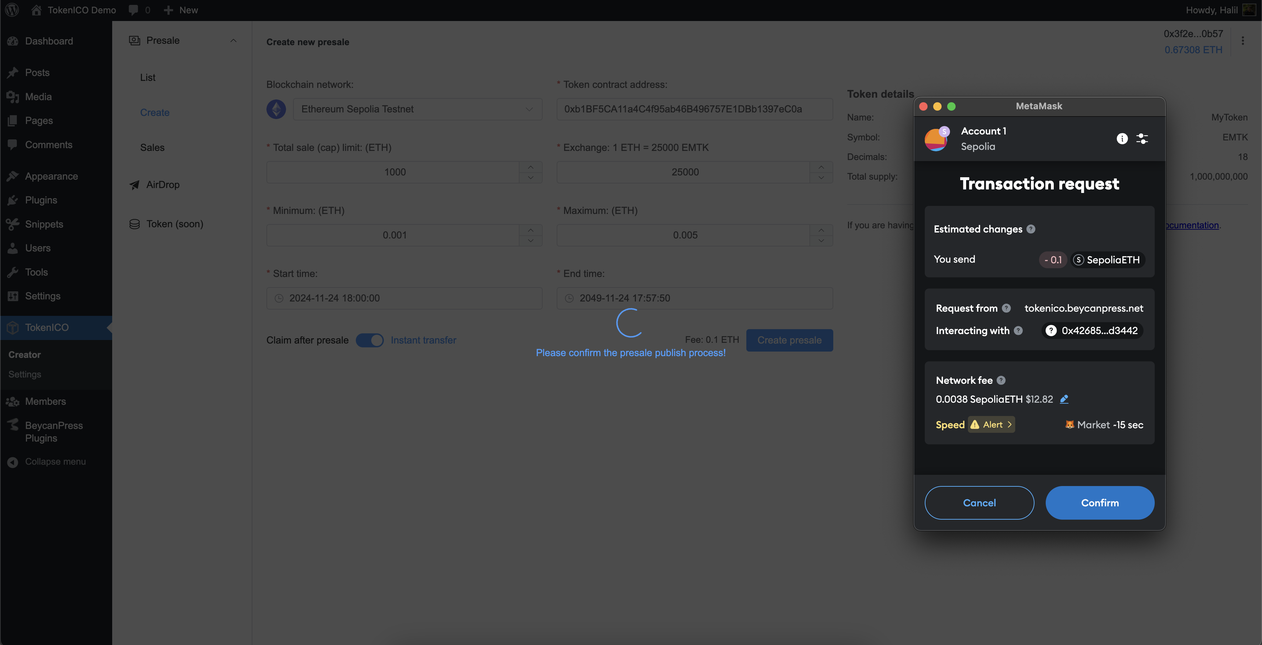This screenshot has width=1262, height=645.
Task: Click Estimated changes help icon
Action: (x=1031, y=229)
